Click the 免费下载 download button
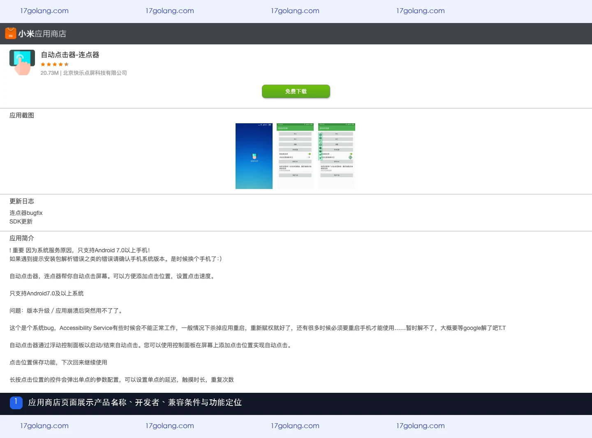The height and width of the screenshot is (438, 592). pyautogui.click(x=296, y=91)
